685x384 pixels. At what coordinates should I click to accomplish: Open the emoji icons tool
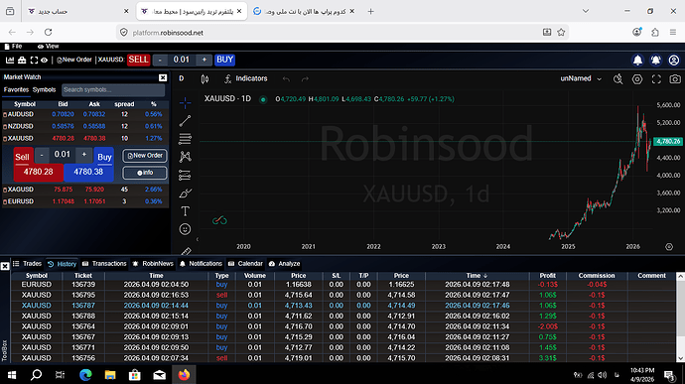pos(185,229)
